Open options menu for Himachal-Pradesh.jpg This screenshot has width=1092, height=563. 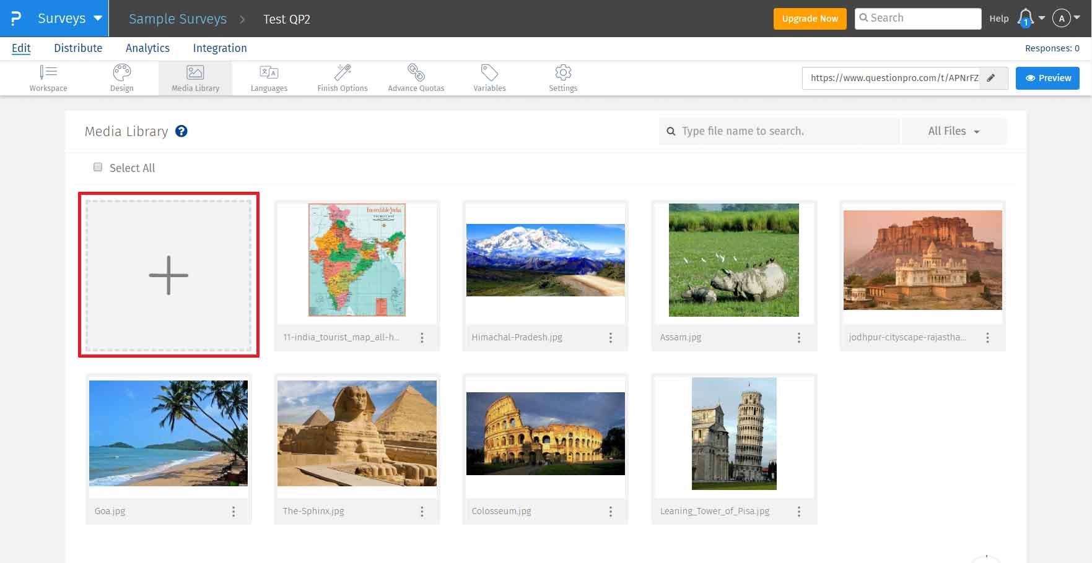click(x=610, y=338)
